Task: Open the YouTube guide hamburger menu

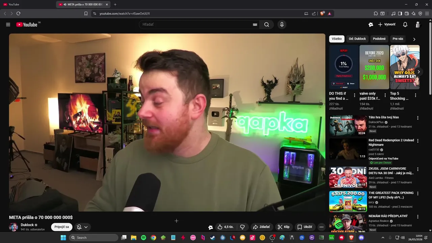Action: [x=8, y=25]
